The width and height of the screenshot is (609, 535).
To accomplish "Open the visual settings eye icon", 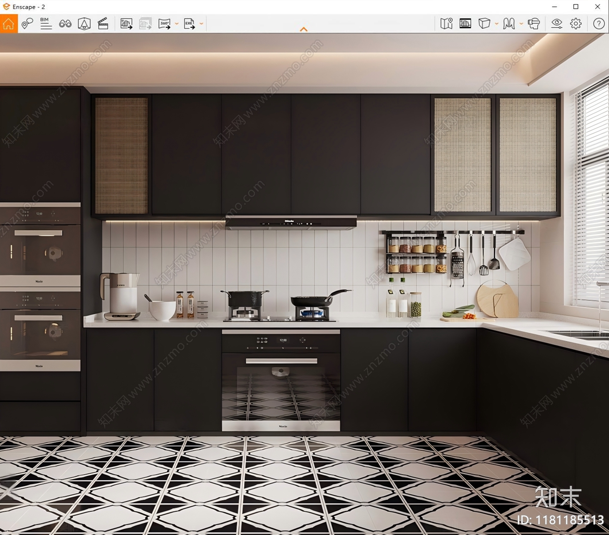I will tap(556, 24).
